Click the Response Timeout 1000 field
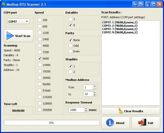 click(x=77, y=110)
